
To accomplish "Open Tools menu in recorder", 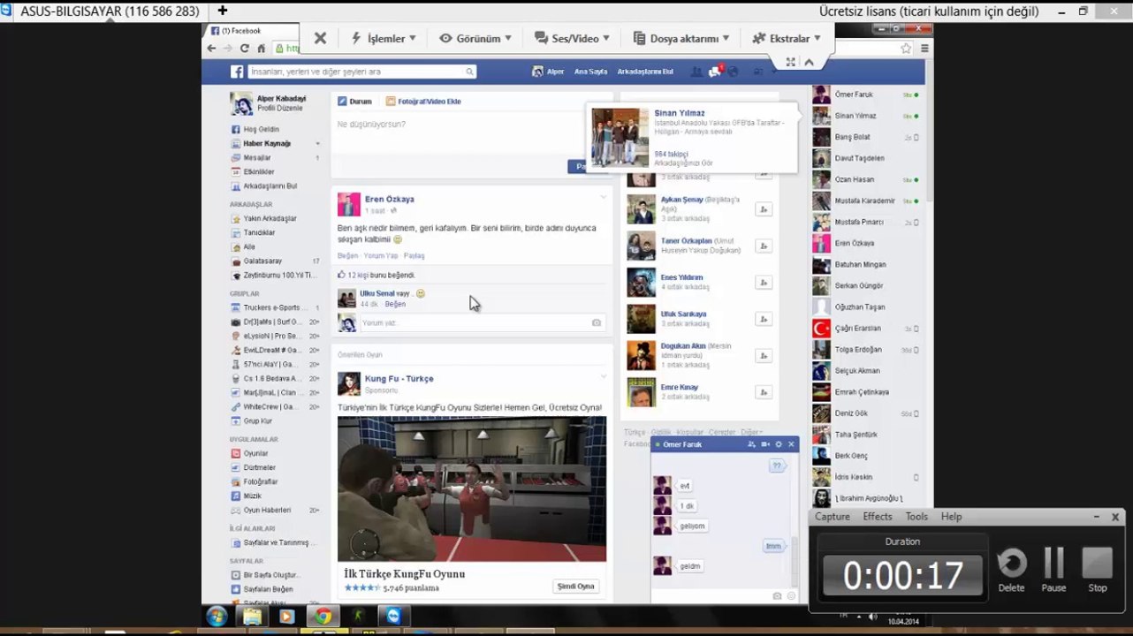I will click(x=916, y=517).
